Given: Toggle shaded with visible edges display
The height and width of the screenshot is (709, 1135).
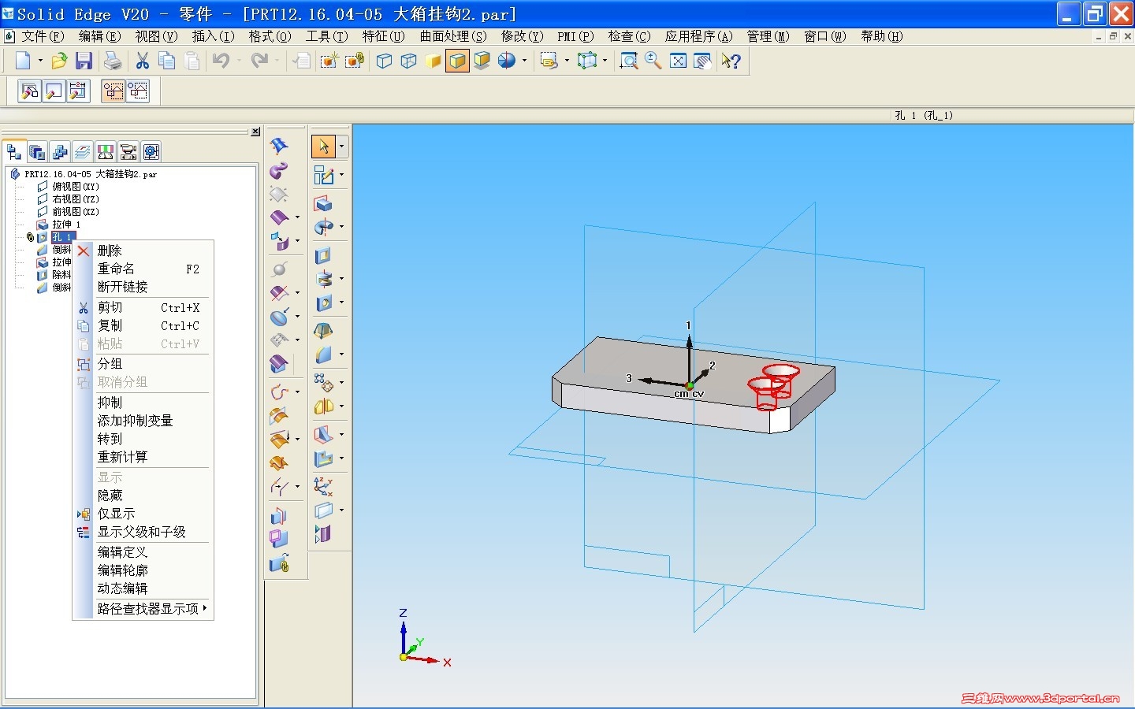Looking at the screenshot, I should (457, 61).
